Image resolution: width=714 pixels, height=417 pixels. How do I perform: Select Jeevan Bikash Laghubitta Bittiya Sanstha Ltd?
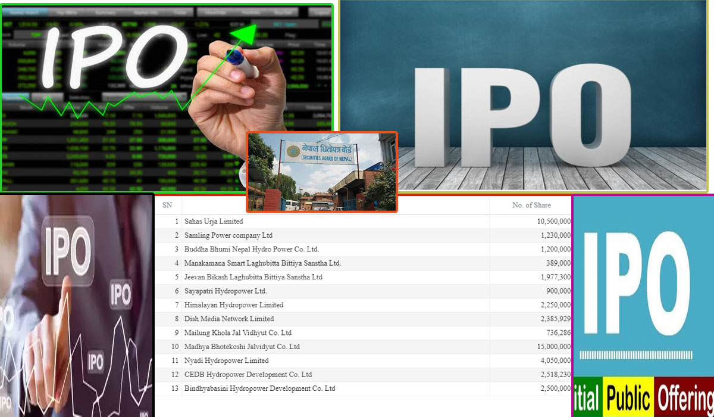(x=253, y=277)
